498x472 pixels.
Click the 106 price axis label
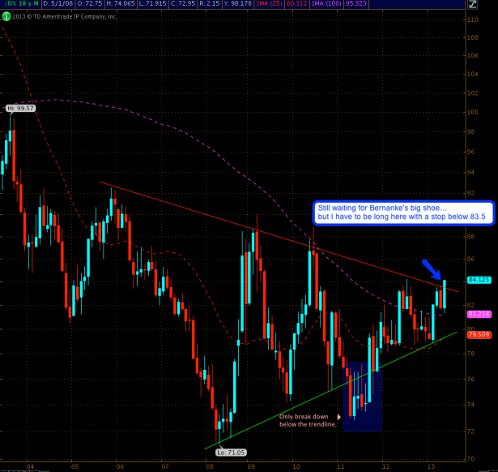pyautogui.click(x=473, y=56)
